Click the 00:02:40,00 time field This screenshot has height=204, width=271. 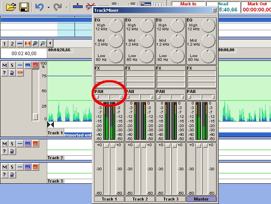coord(24,53)
